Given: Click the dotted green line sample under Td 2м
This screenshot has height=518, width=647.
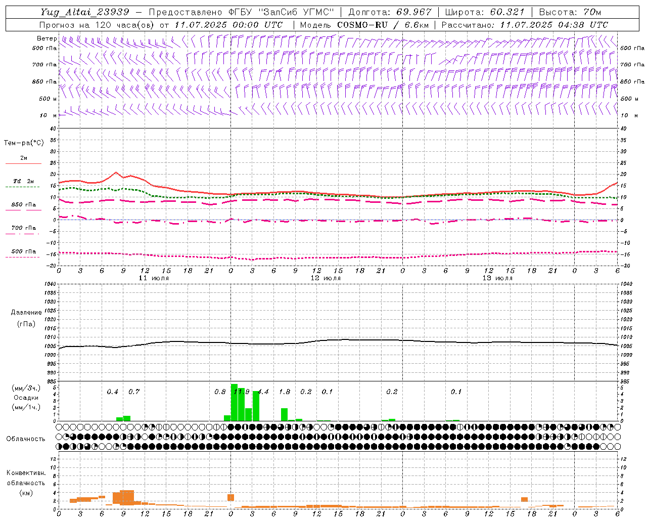Looking at the screenshot, I should (23, 187).
